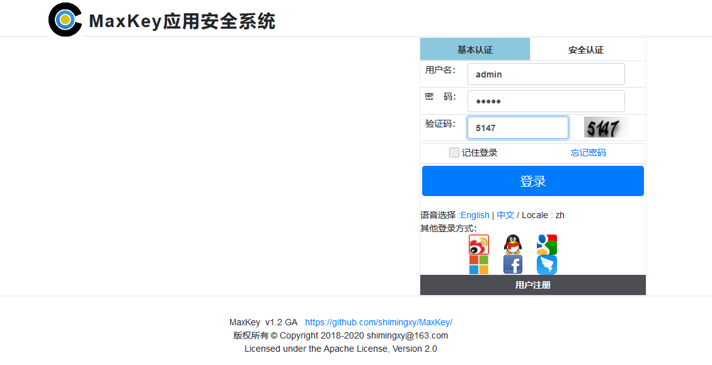Focus the 用户名 input field

click(546, 74)
